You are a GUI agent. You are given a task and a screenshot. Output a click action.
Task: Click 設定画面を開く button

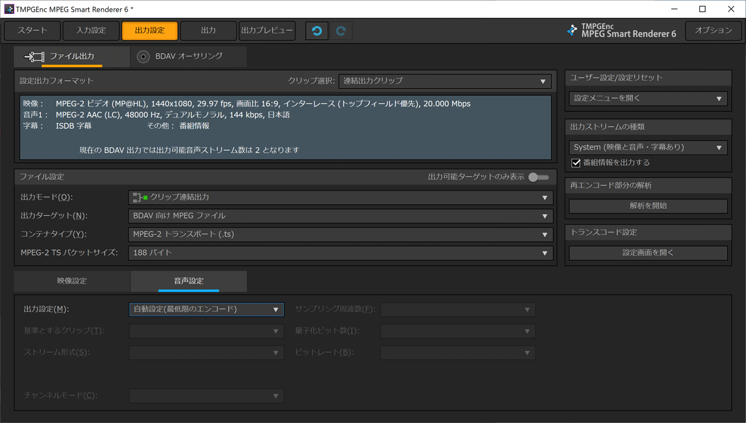click(648, 253)
